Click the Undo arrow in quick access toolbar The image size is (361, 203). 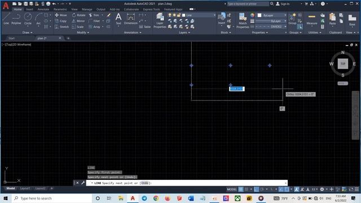click(x=54, y=4)
